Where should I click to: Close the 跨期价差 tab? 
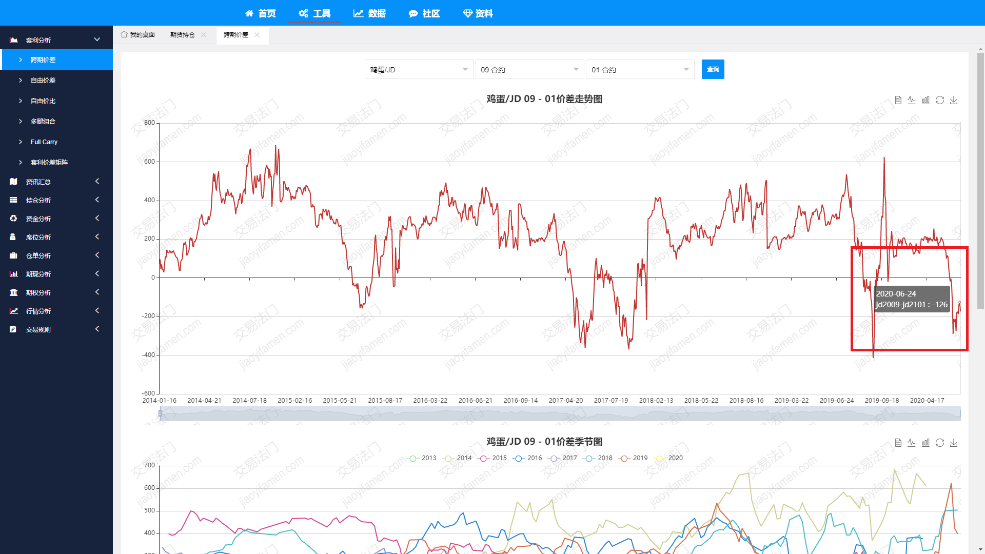coord(257,35)
